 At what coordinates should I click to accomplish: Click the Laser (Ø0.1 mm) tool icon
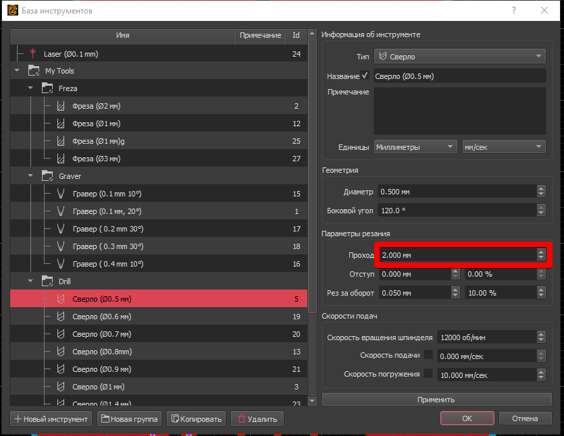[x=32, y=53]
